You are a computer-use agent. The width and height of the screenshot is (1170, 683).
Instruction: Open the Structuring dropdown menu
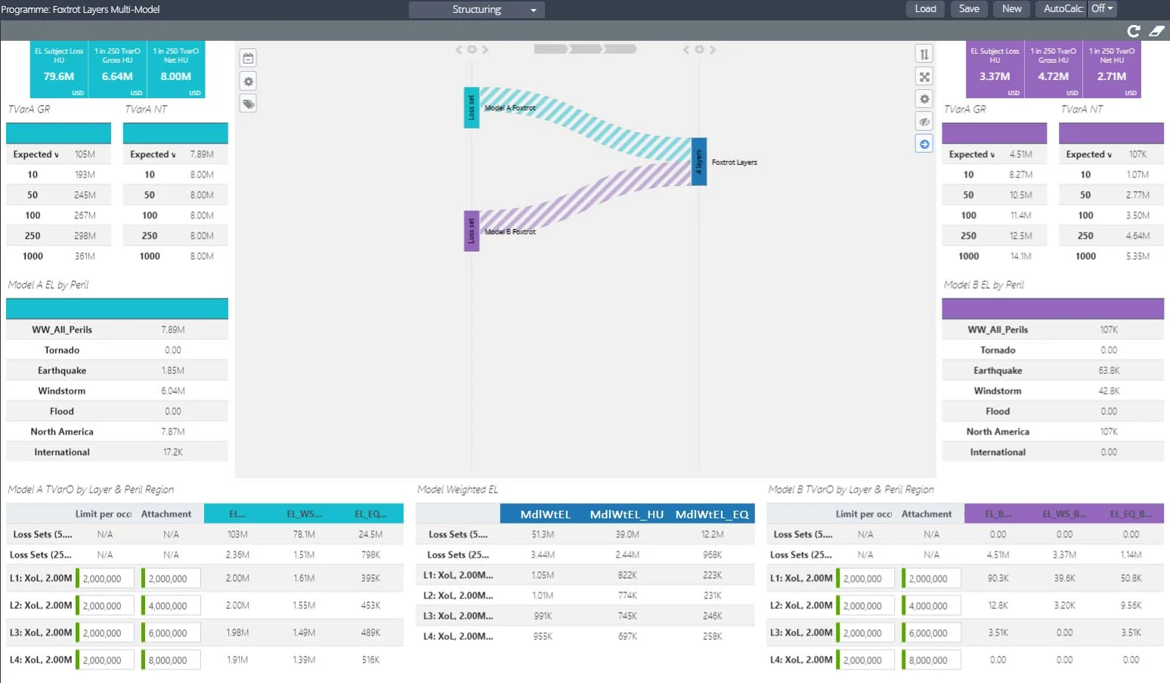pos(476,10)
